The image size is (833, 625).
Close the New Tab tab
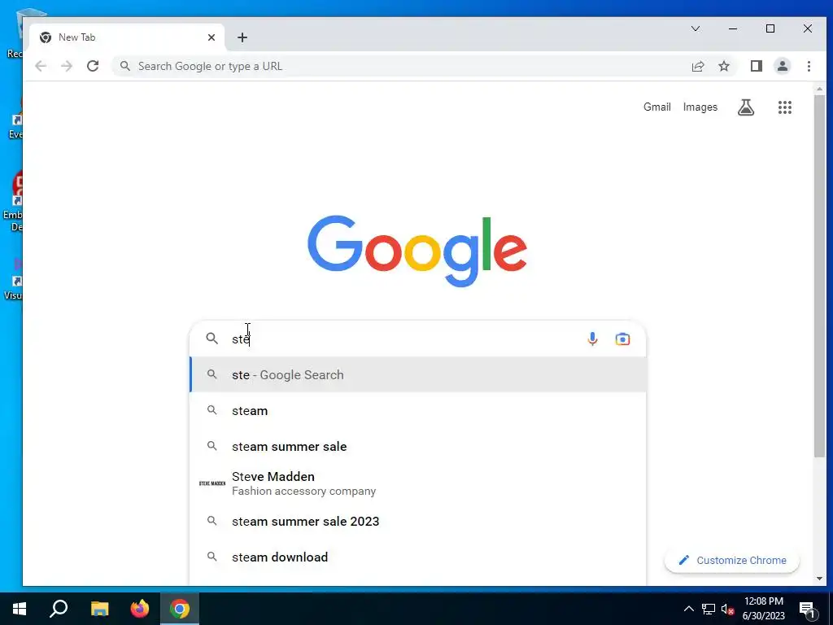[x=212, y=37]
